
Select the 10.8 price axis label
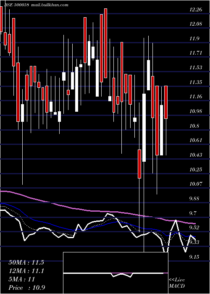coord(194,126)
